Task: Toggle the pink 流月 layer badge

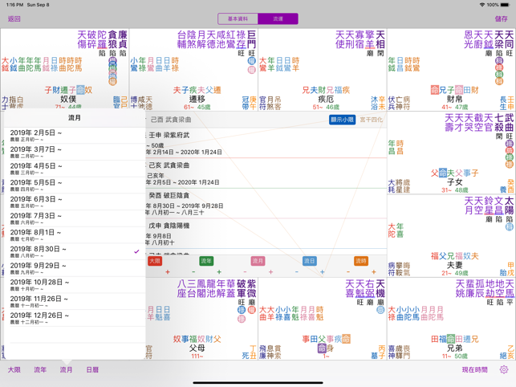Action: coord(258,261)
